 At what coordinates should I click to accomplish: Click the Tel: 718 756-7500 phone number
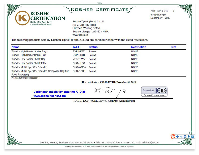pyautogui.click(x=106, y=143)
